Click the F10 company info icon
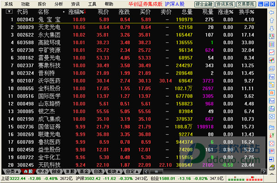 pyautogui.click(x=271, y=77)
